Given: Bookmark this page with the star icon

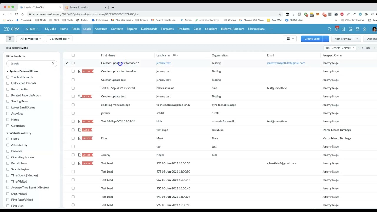Looking at the screenshot, I should [280, 14].
